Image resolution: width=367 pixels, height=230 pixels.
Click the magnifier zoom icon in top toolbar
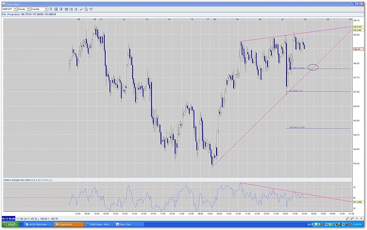click(81, 9)
